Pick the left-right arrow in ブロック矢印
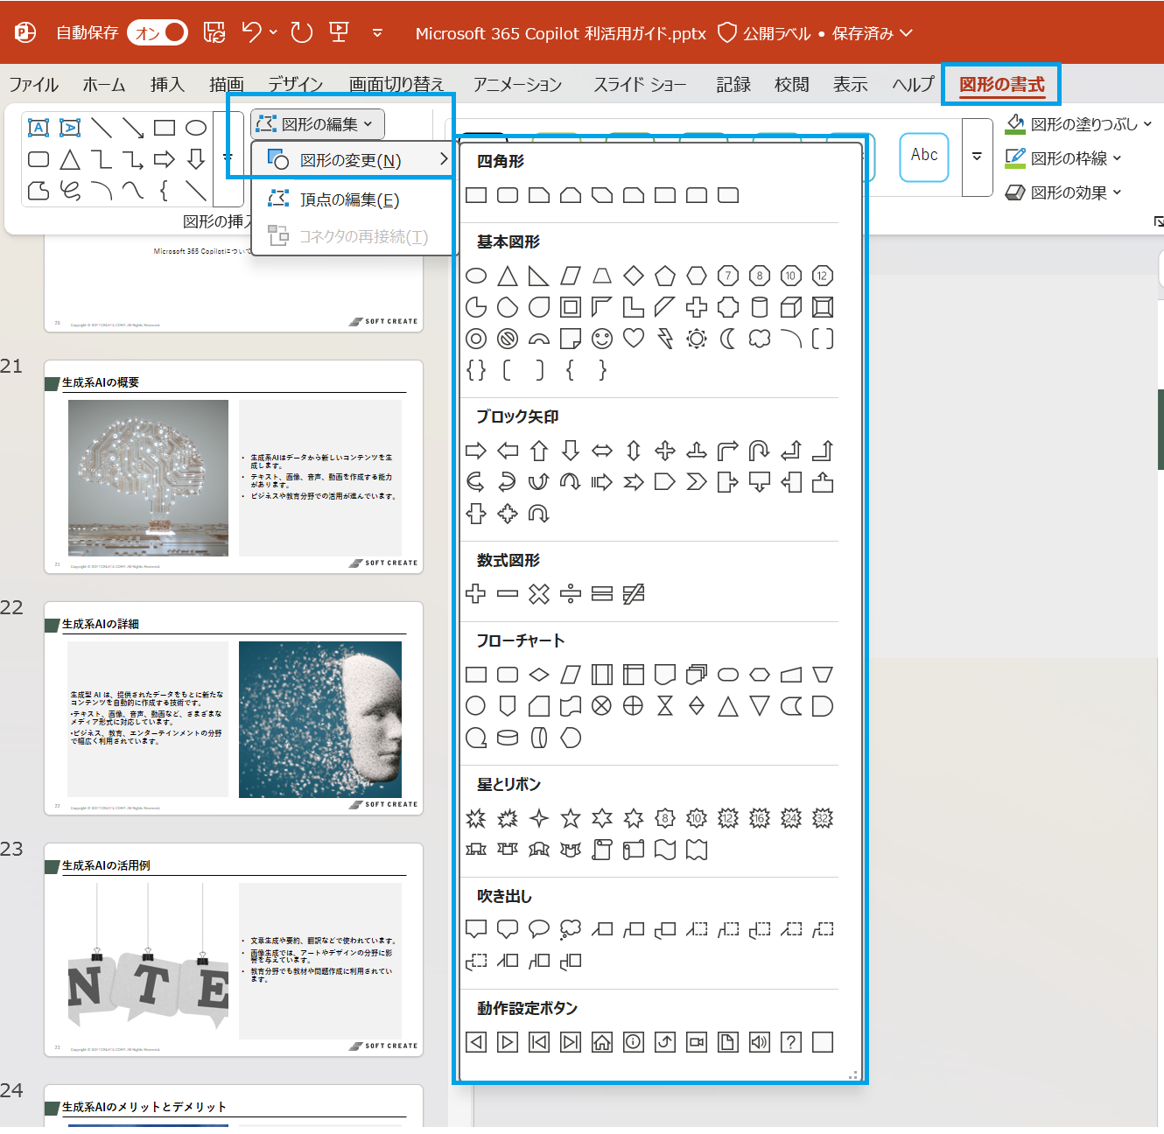1164x1134 pixels. coord(602,451)
